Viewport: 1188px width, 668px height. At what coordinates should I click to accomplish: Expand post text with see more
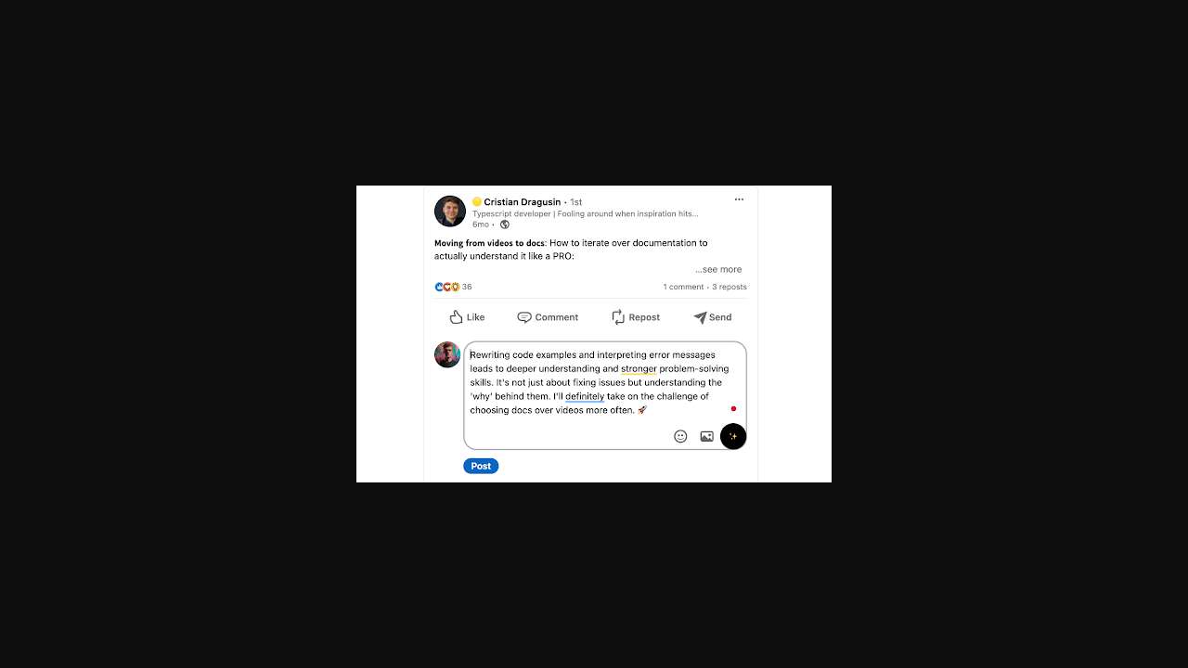718,270
